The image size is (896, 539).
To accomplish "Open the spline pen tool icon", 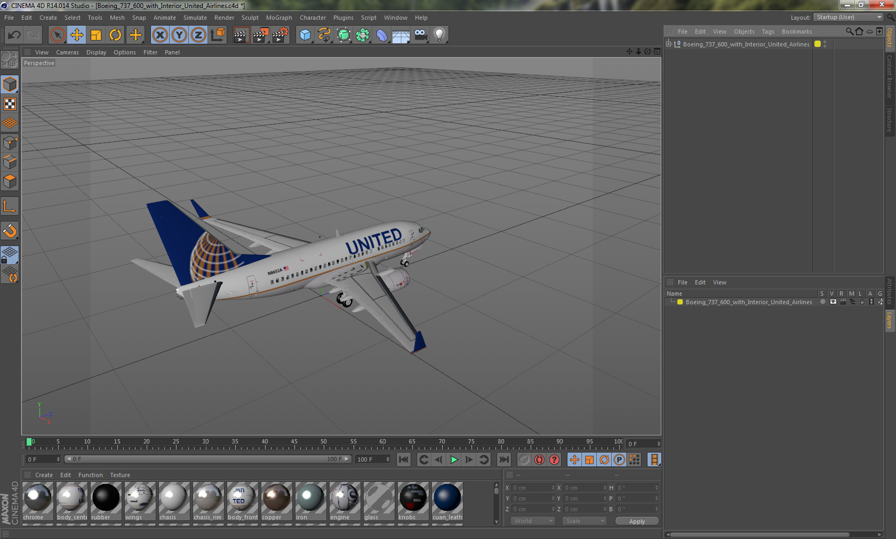I will [x=324, y=35].
